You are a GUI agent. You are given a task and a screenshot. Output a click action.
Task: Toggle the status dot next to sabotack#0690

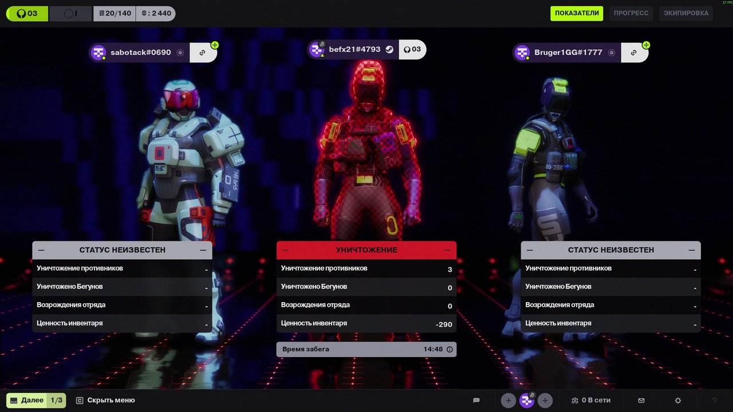180,53
